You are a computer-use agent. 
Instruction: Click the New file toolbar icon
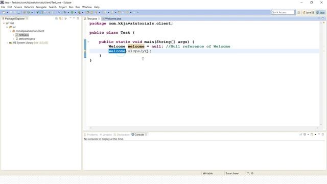4,12
